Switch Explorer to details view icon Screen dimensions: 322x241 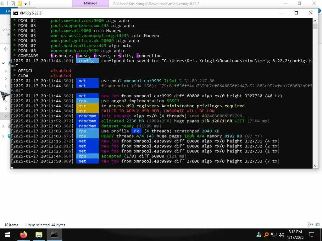(310, 225)
